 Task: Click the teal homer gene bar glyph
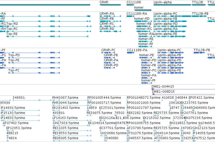point(143,10)
